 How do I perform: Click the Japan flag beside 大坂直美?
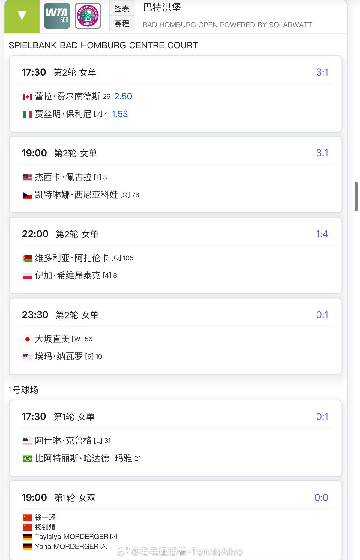(28, 339)
